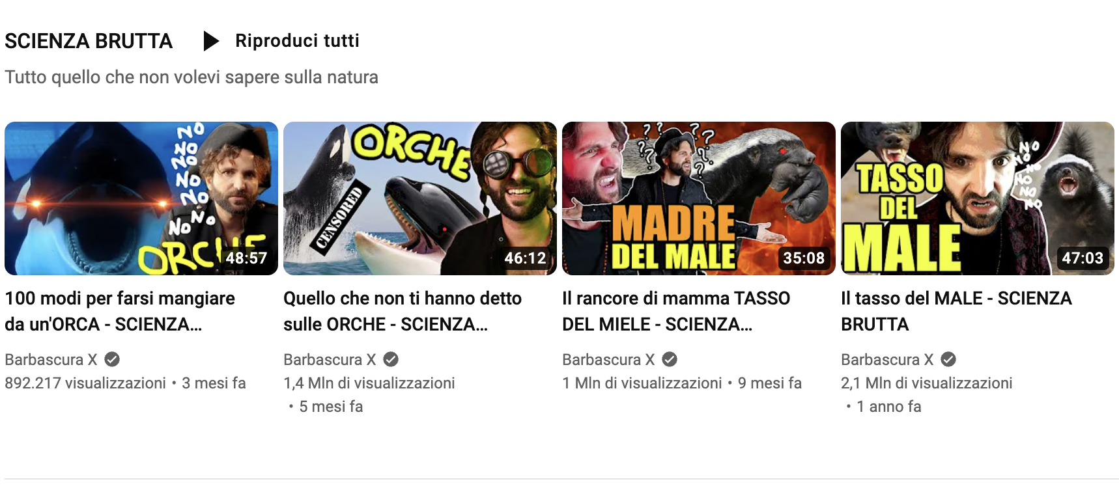The width and height of the screenshot is (1119, 488).
Task: Visit Barbascura X channel under first video
Action: [51, 359]
